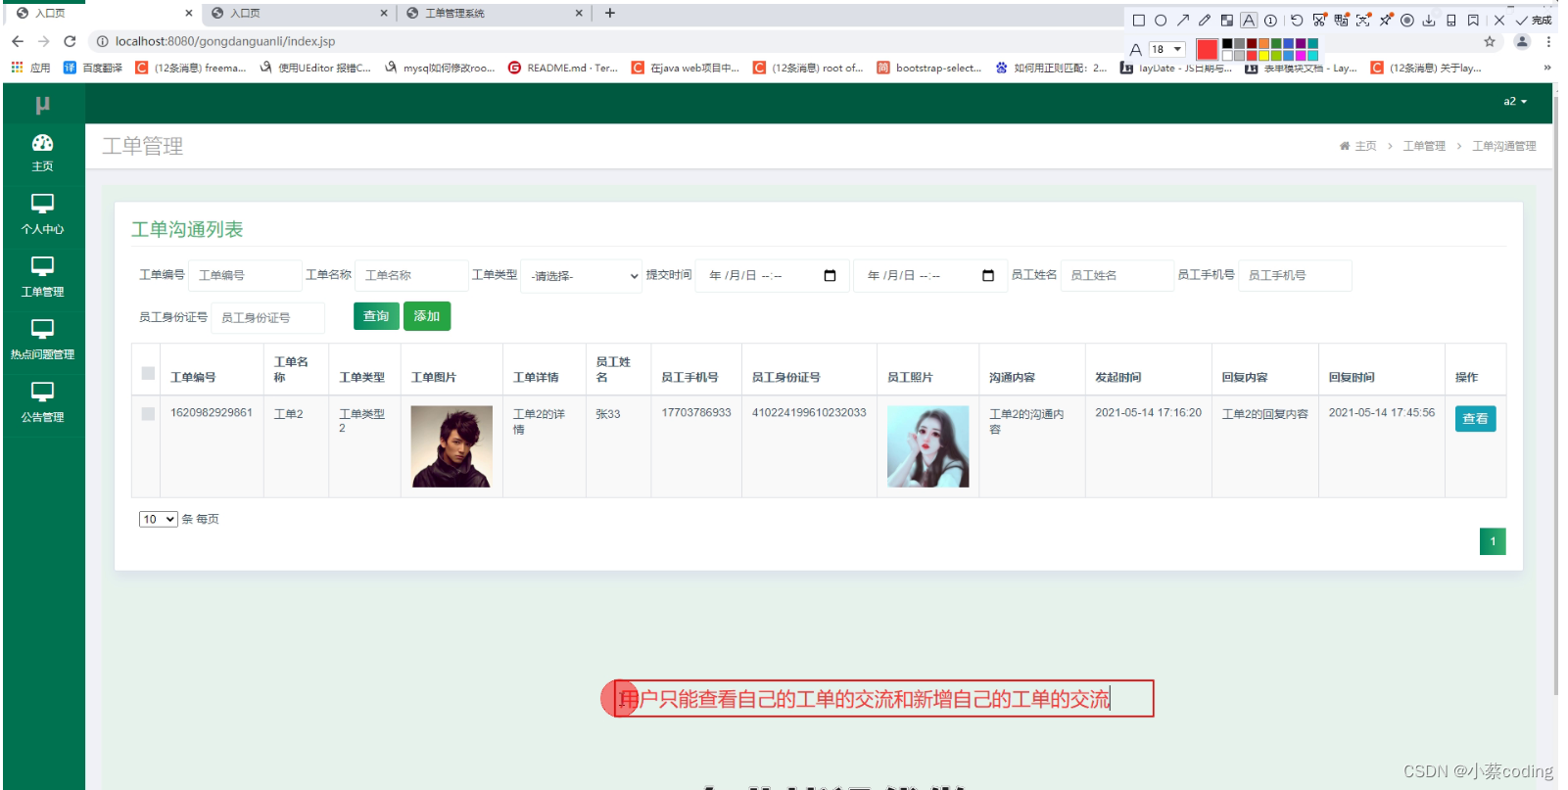Click 完成 to finish the screenshot
Image resolution: width=1568 pixels, height=790 pixels.
click(x=1534, y=20)
